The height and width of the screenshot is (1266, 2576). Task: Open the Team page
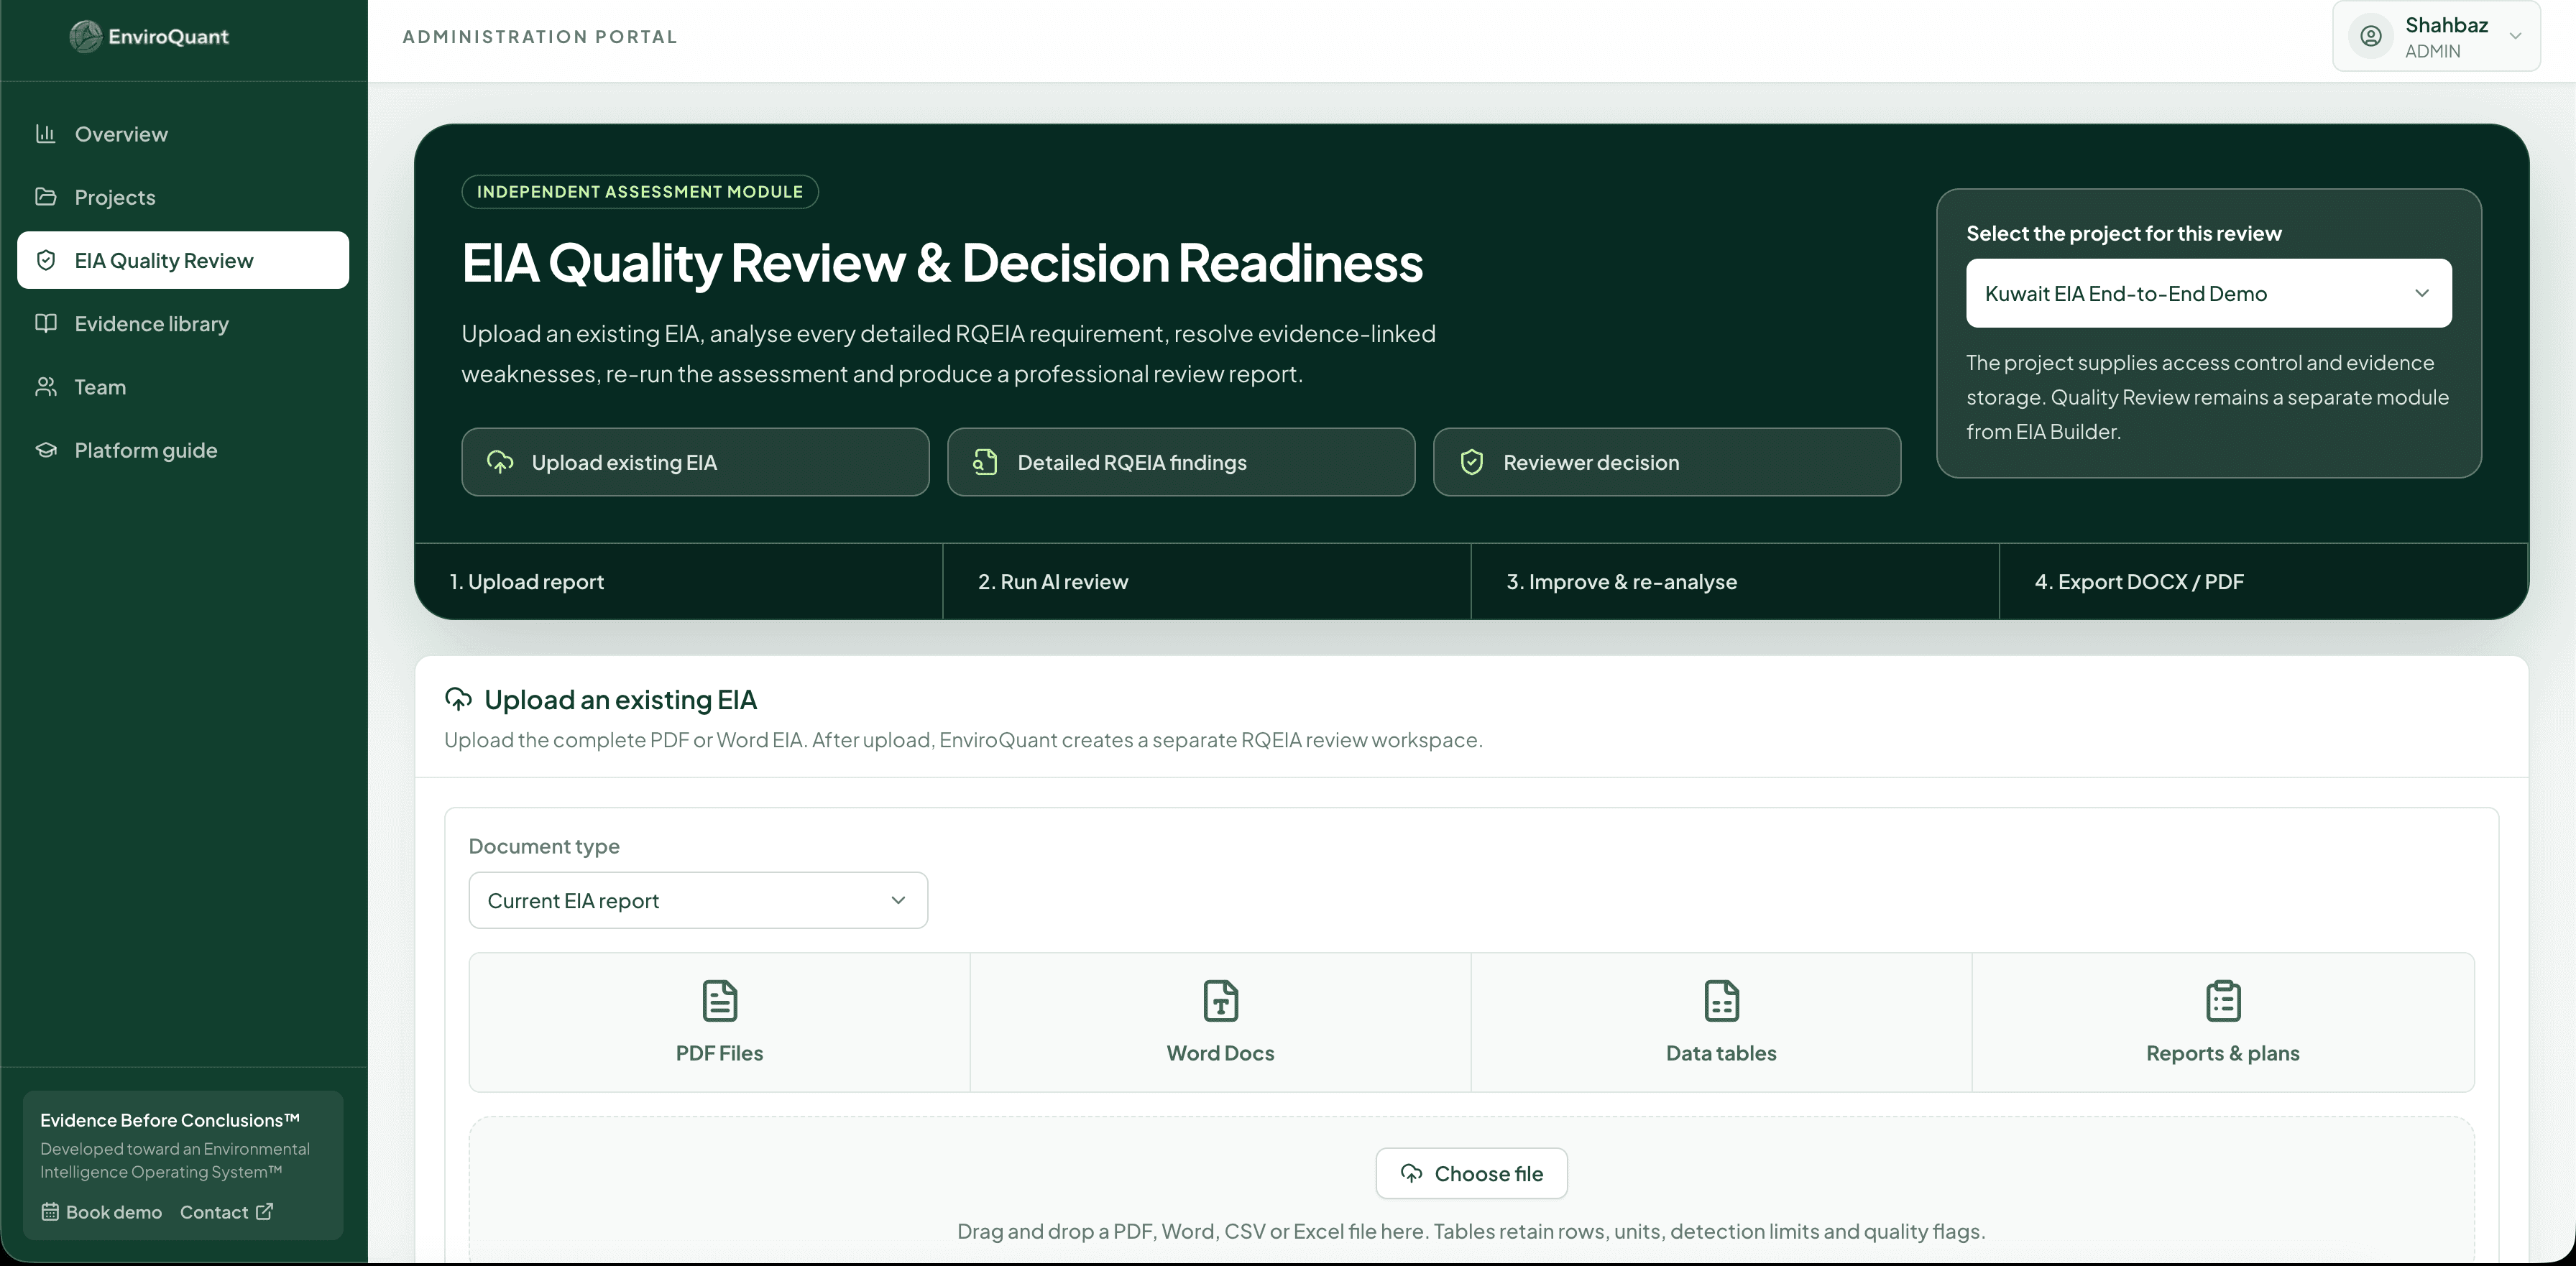click(183, 386)
